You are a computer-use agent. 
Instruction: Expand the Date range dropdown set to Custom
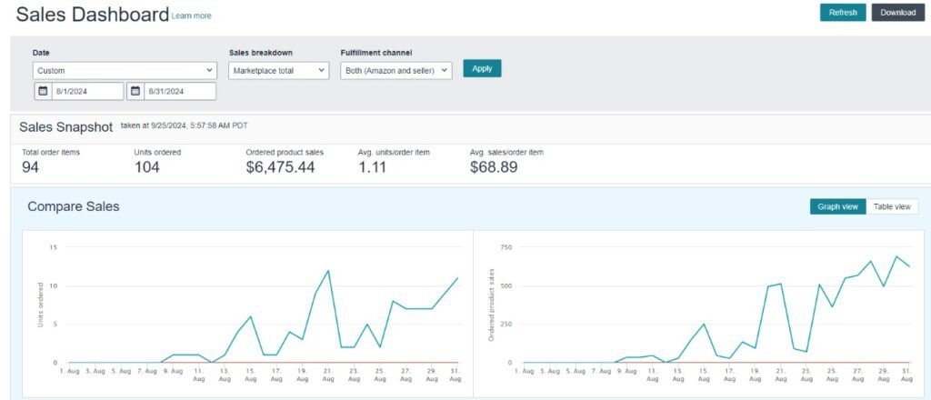(x=125, y=70)
